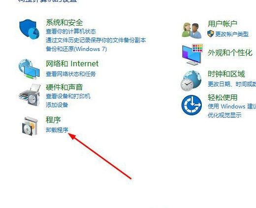Click the Appearance and Personalization monitor icon

pos(192,54)
